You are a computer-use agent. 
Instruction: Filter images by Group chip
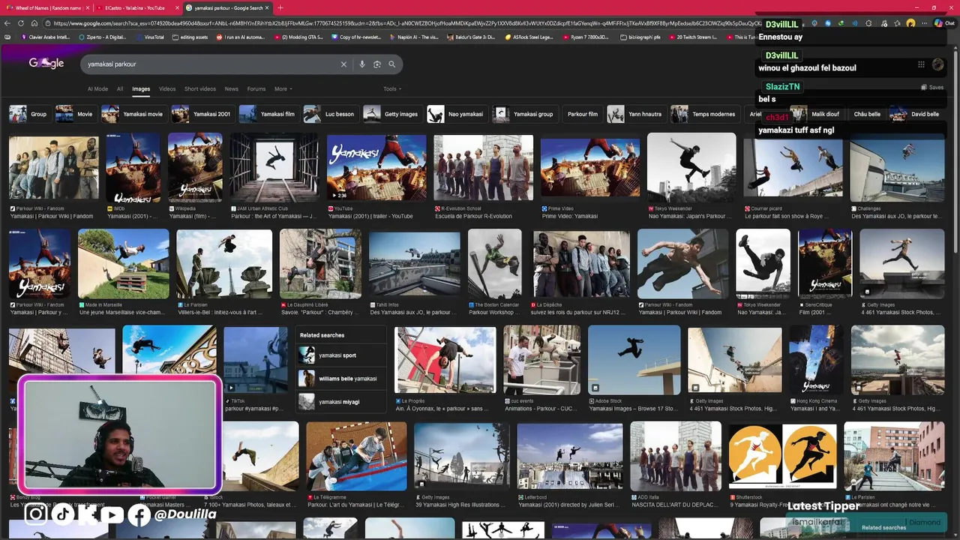coord(28,114)
